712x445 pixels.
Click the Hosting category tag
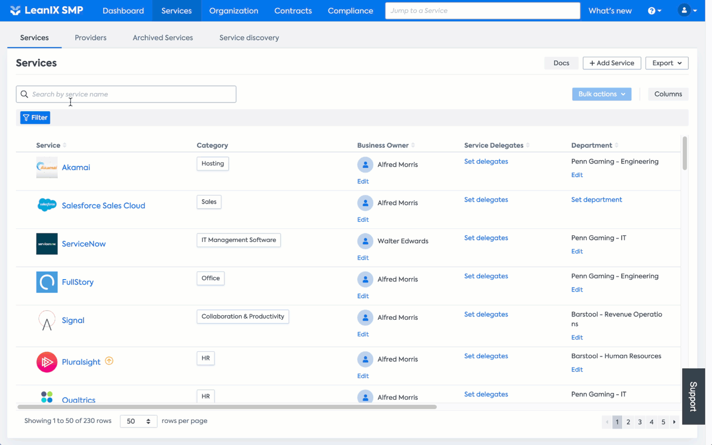[x=213, y=164]
